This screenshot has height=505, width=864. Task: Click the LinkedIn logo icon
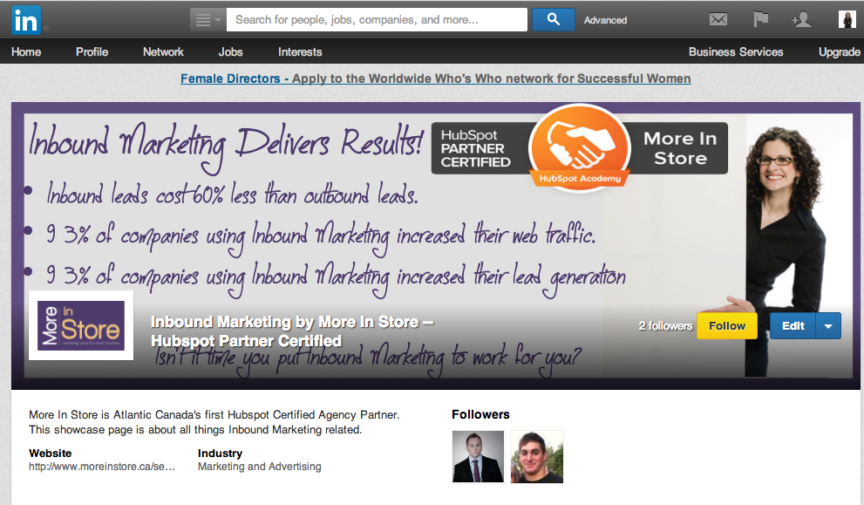pos(26,20)
